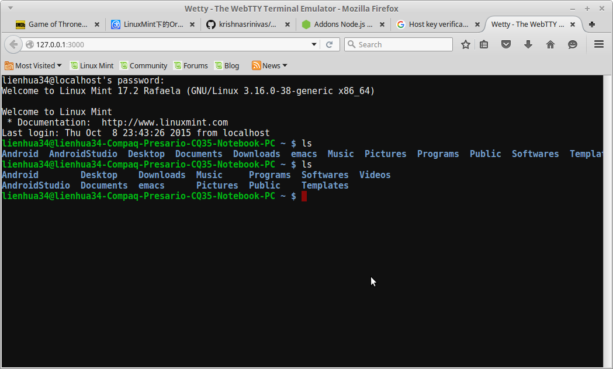This screenshot has height=369, width=613.
Task: Open the Downloads arrow icon
Action: [x=528, y=44]
